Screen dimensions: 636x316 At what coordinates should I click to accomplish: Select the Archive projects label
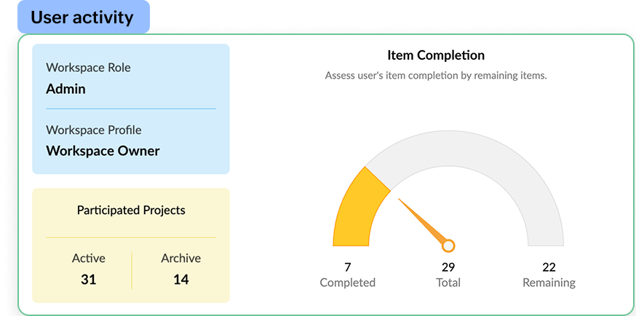pyautogui.click(x=180, y=258)
